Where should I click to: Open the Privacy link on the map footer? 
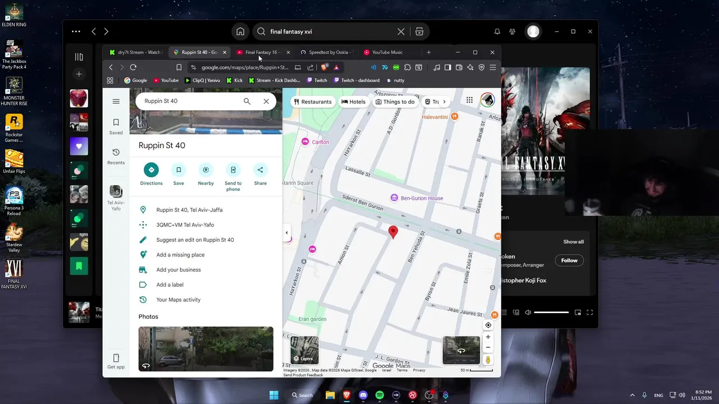(419, 370)
